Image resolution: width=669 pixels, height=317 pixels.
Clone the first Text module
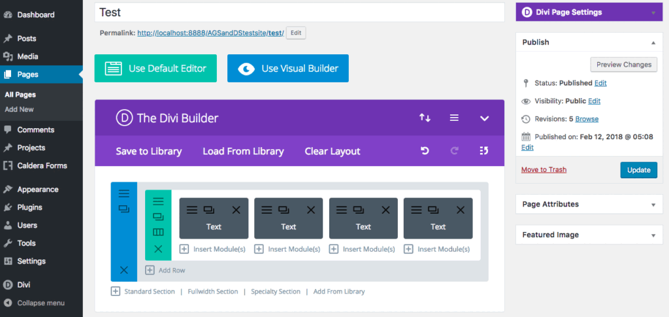[208, 210]
